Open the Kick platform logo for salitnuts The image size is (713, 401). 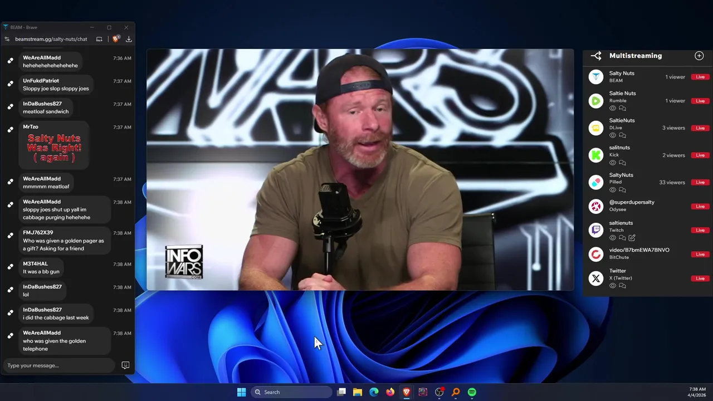pos(596,155)
